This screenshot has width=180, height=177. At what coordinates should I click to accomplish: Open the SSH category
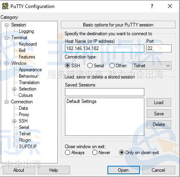click(x=23, y=121)
